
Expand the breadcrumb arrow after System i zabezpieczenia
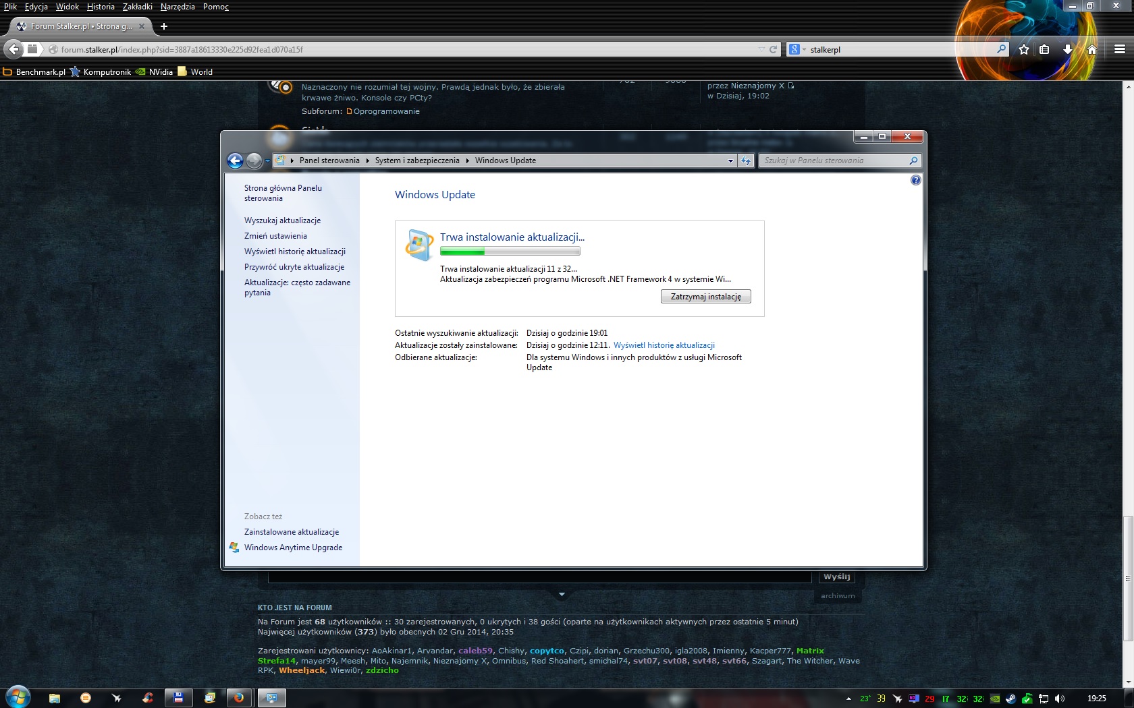[x=467, y=160]
